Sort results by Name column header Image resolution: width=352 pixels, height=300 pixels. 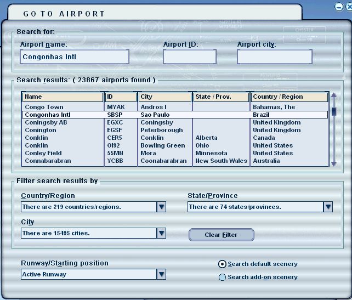click(63, 97)
